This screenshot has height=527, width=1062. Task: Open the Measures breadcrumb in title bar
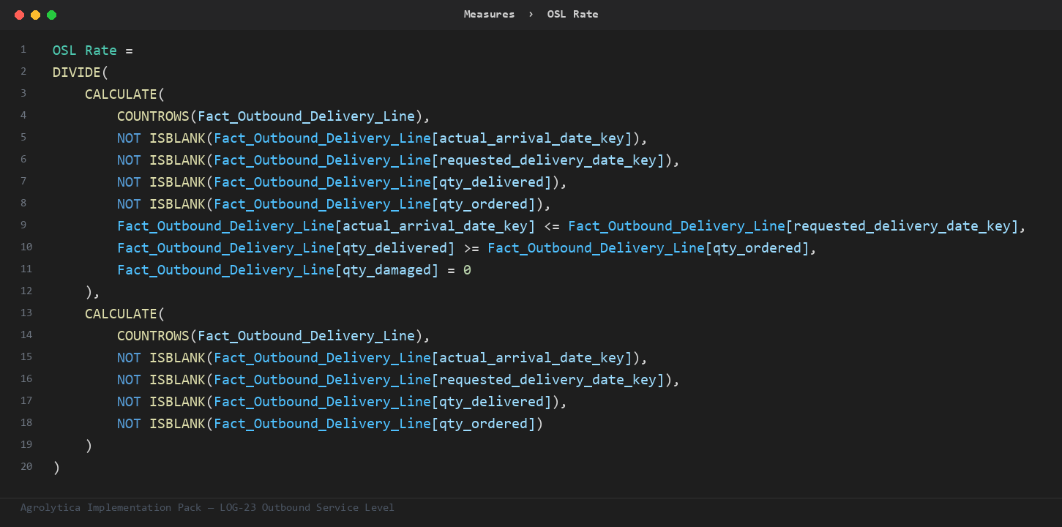[x=489, y=14]
